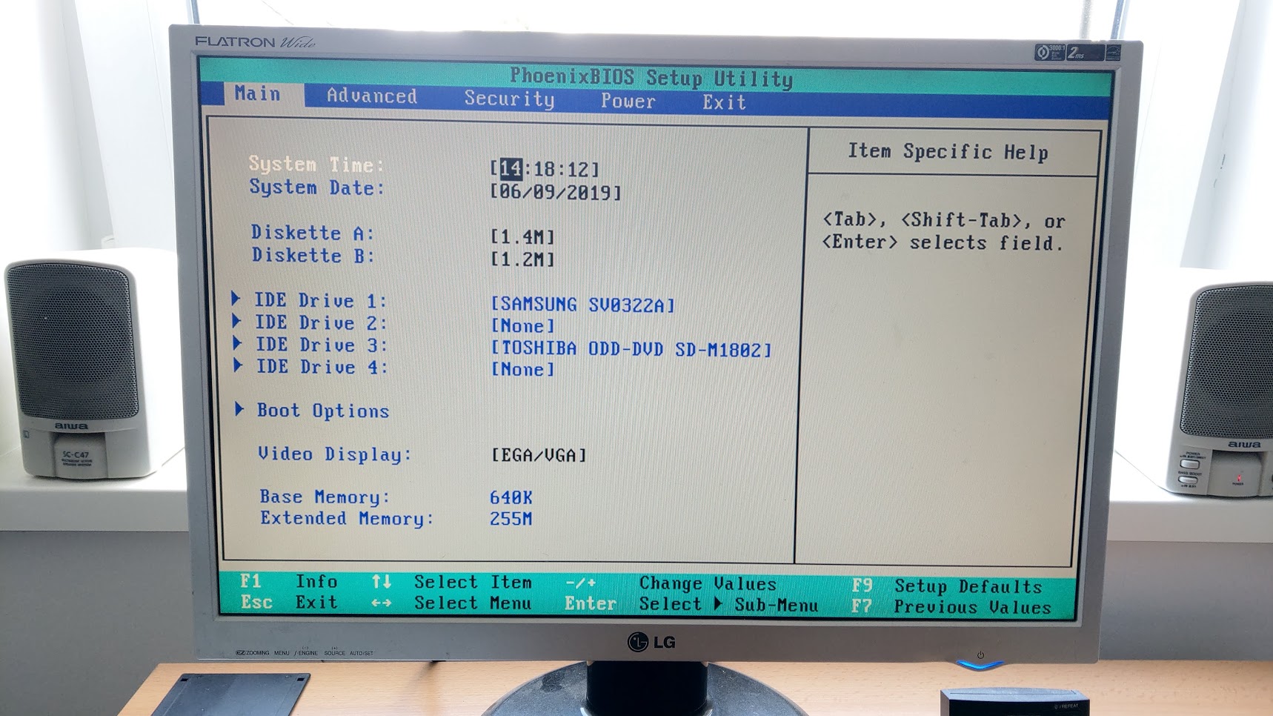Change Diskette B value 1.2M
The width and height of the screenshot is (1273, 716).
pyautogui.click(x=522, y=259)
